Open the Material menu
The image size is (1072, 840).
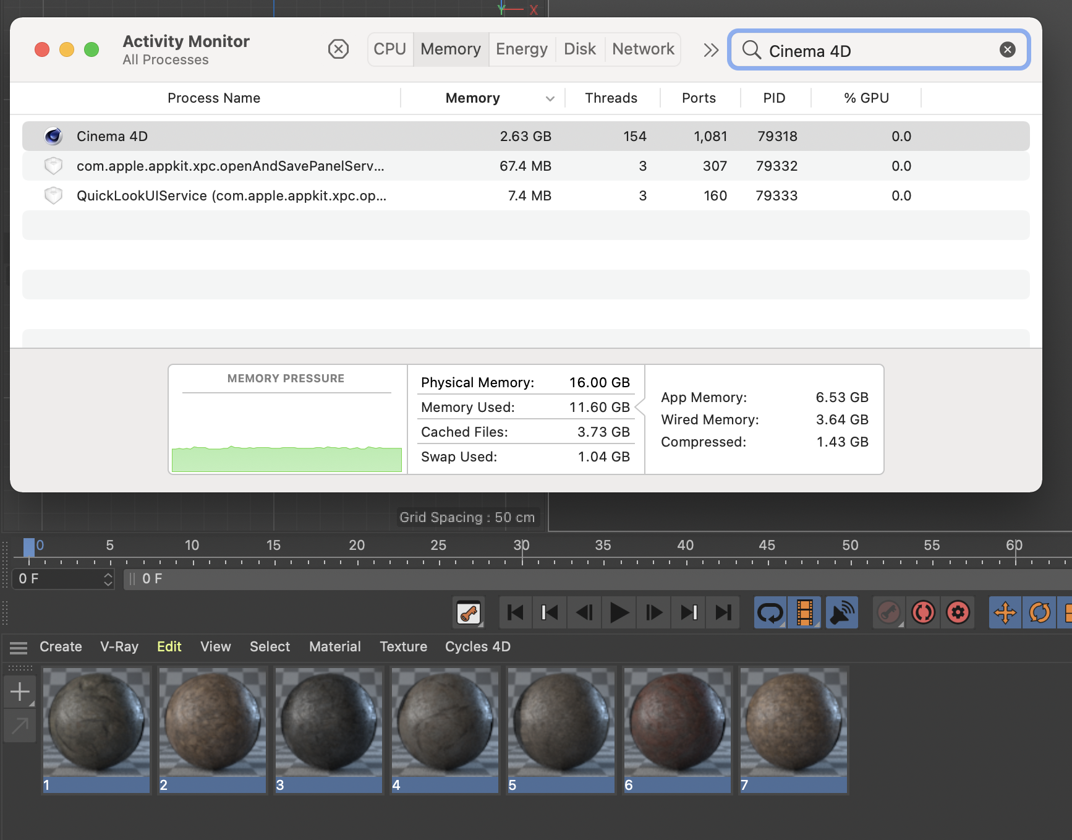click(335, 646)
